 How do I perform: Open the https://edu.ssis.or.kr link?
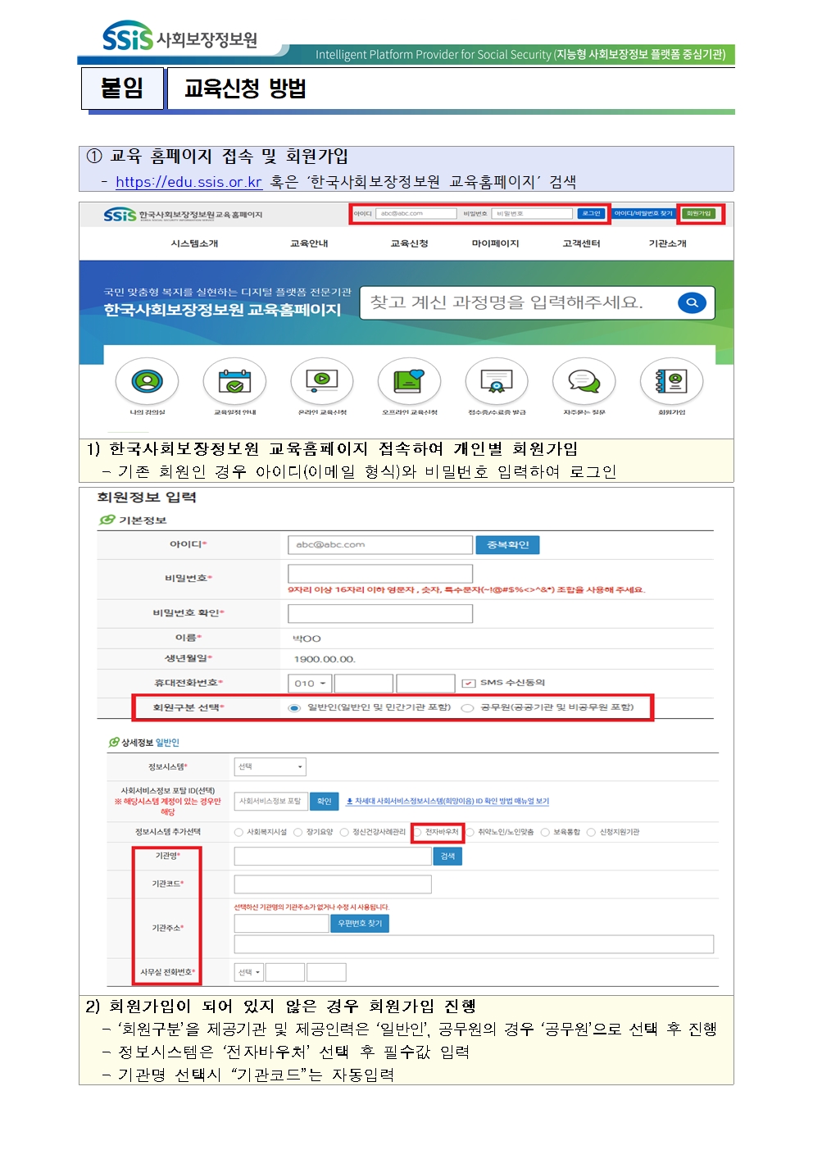188,182
